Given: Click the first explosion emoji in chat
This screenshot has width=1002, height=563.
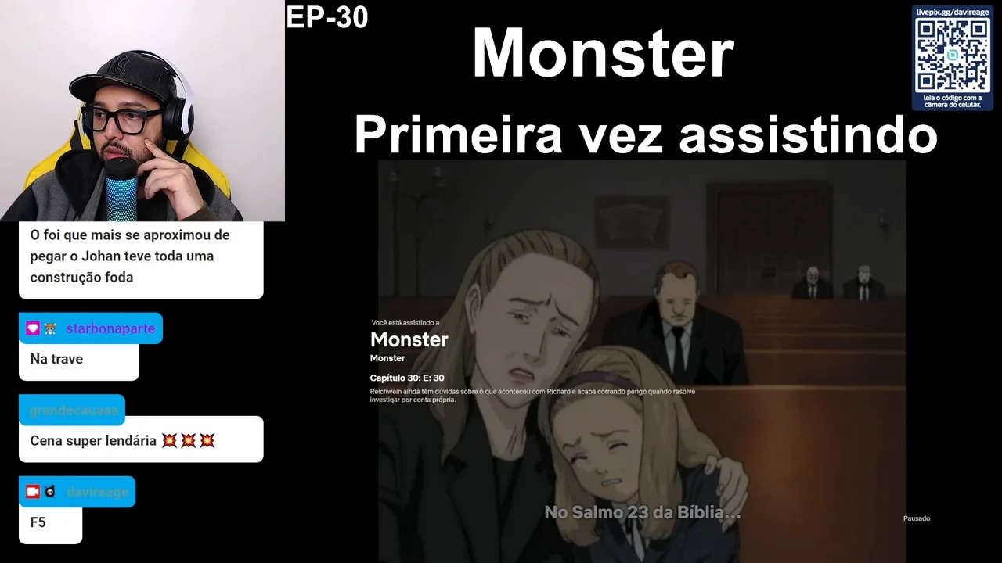Looking at the screenshot, I should (169, 441).
